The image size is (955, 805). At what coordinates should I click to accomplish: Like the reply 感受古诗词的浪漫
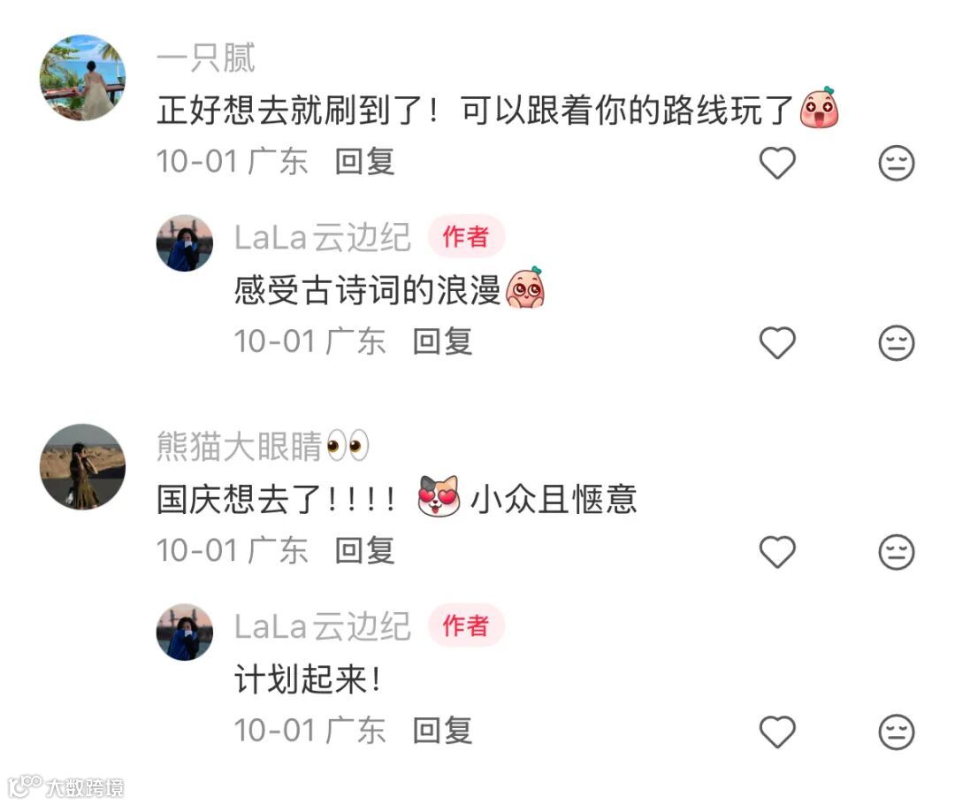coord(777,342)
